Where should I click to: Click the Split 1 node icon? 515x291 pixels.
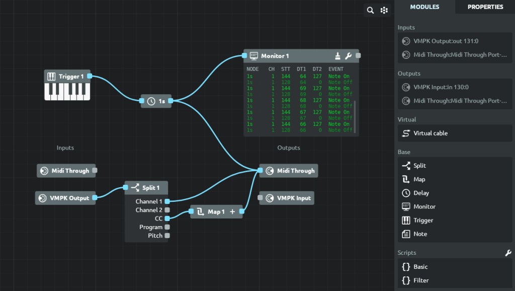(x=135, y=188)
